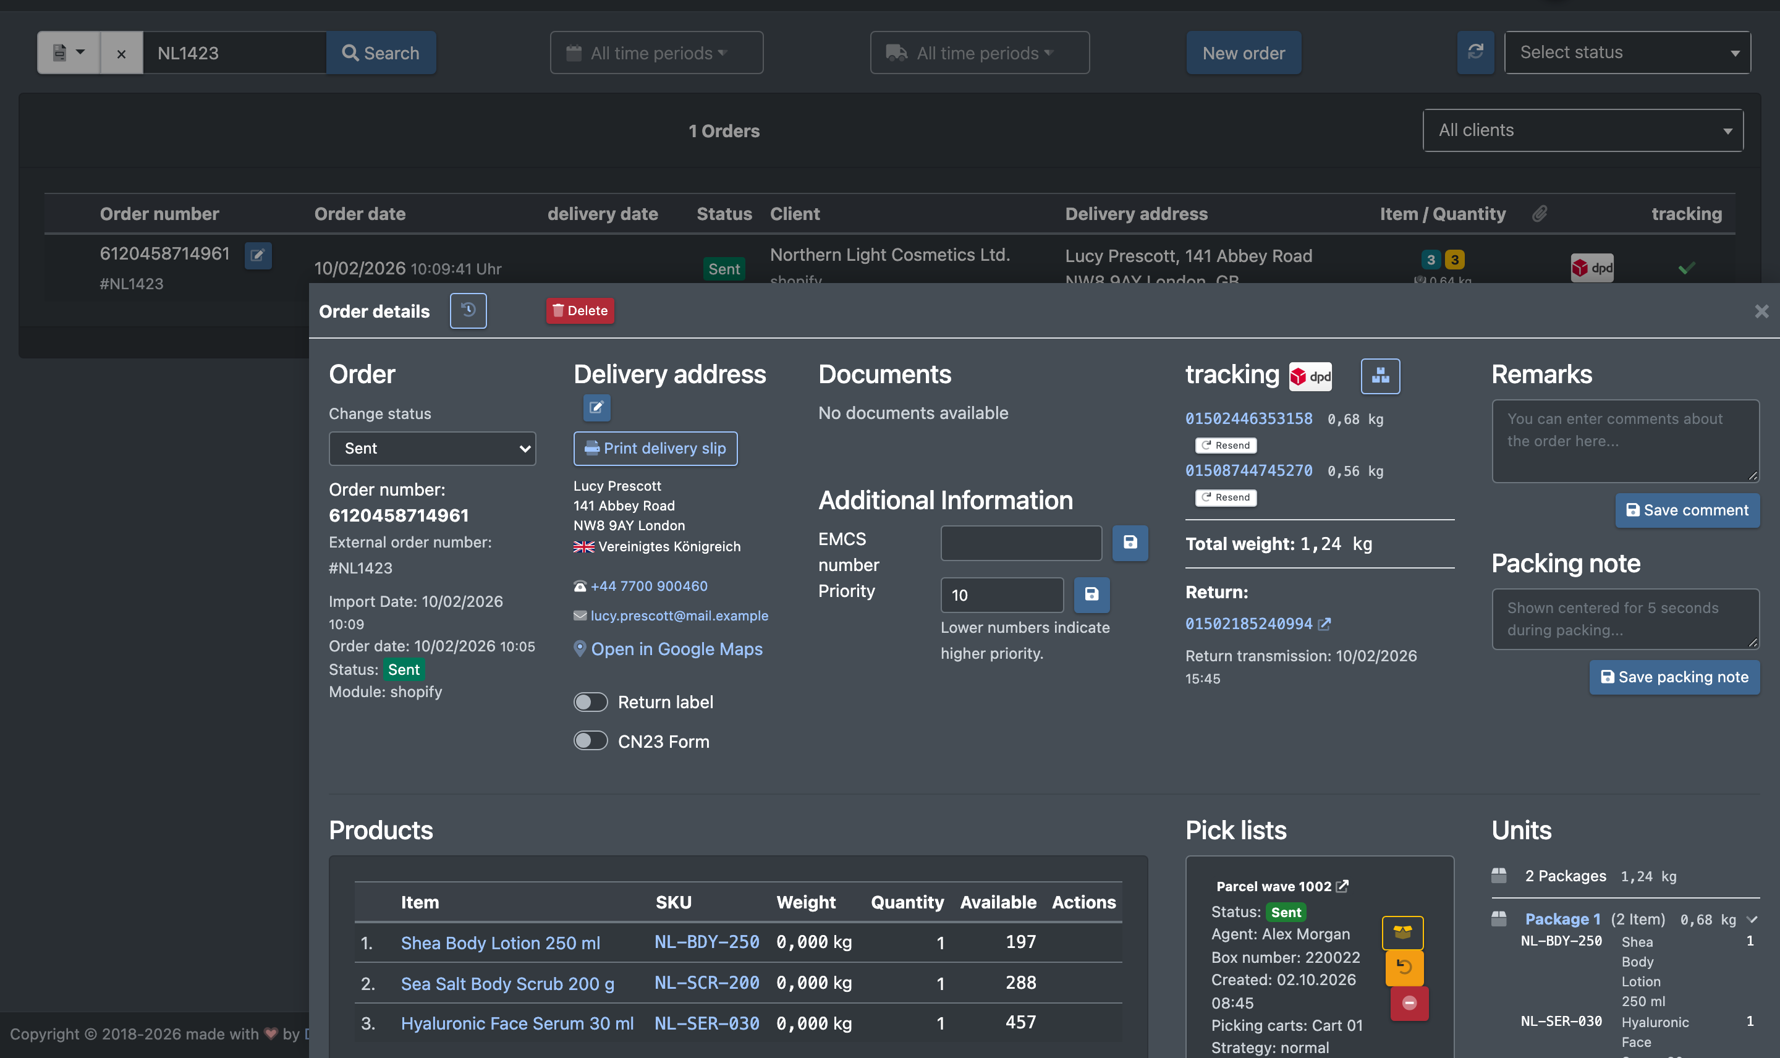Toggle the Return label switch
Screen dimensions: 1780x1058
(x=590, y=702)
